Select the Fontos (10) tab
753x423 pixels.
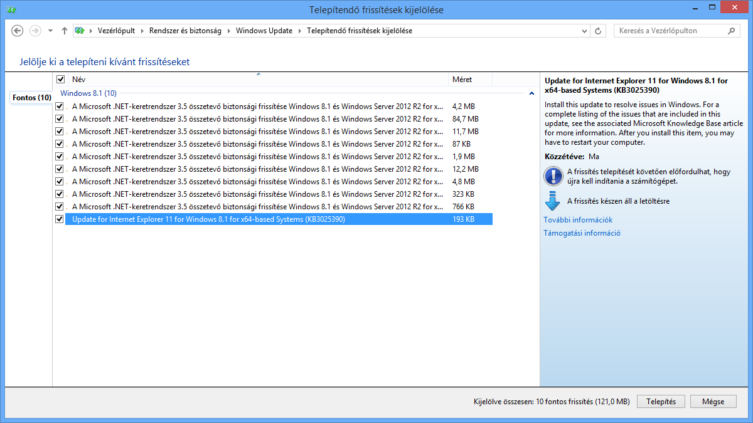point(31,98)
